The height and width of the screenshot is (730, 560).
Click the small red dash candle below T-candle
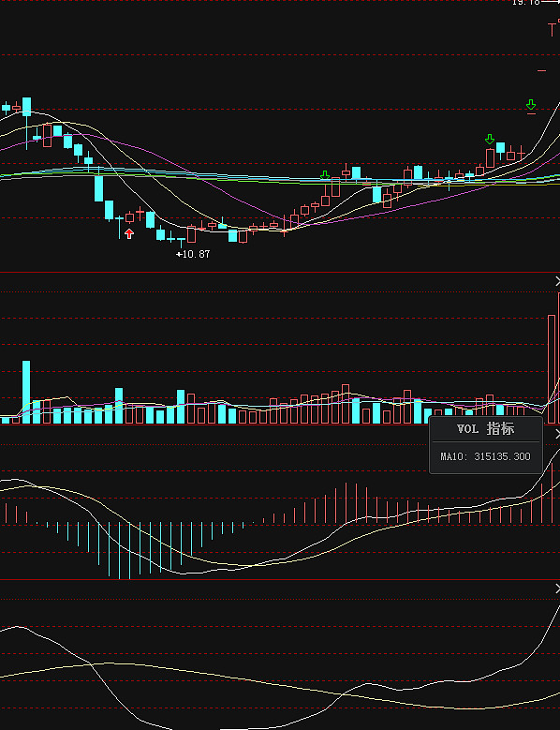(x=542, y=71)
